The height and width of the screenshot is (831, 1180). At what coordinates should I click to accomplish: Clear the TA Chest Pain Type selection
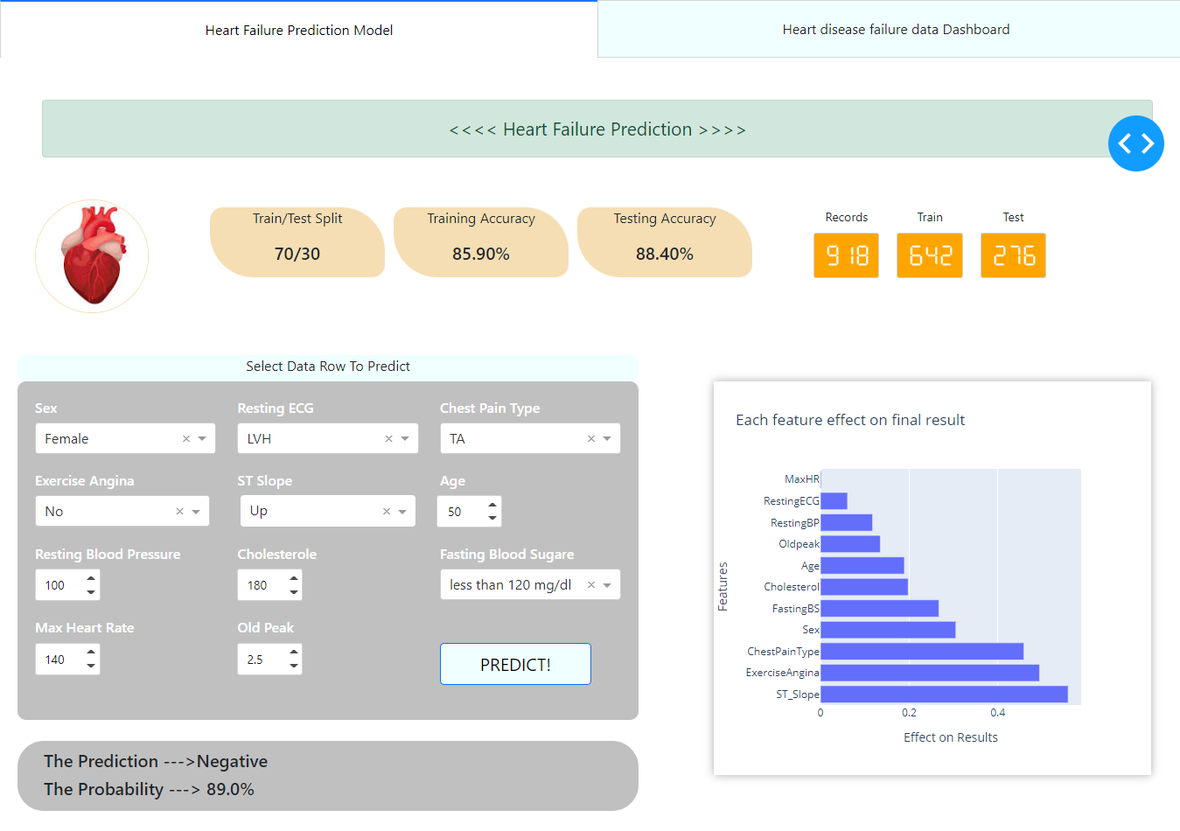tap(590, 438)
